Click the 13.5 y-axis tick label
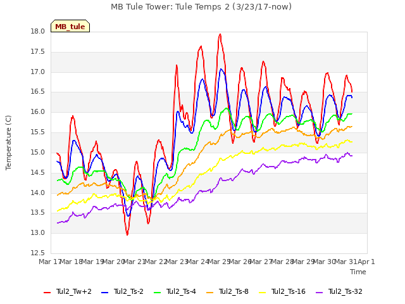The width and height of the screenshot is (405, 304). (38, 213)
